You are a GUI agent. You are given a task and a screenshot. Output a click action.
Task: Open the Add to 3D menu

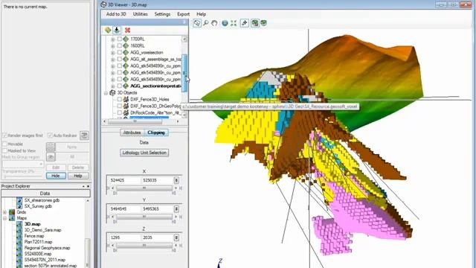coord(116,14)
